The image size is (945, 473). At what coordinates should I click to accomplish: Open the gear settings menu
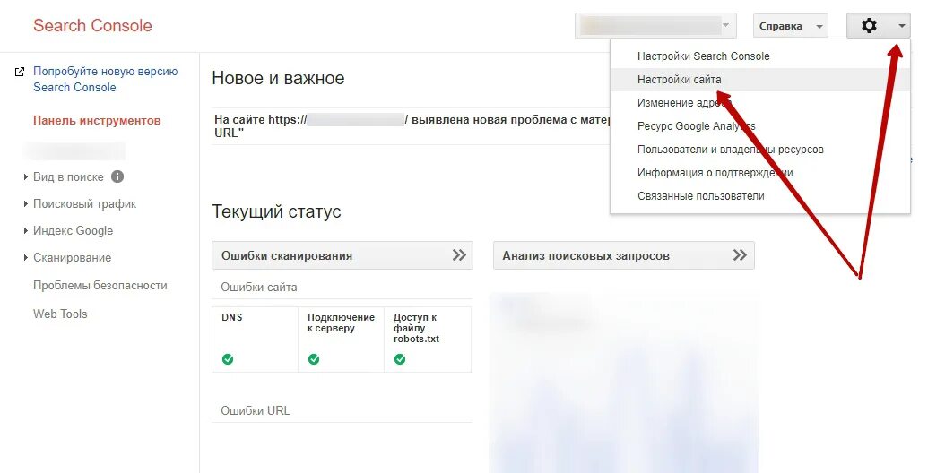878,26
